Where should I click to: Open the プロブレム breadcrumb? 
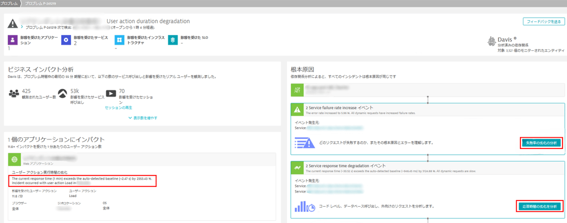[x=10, y=3]
